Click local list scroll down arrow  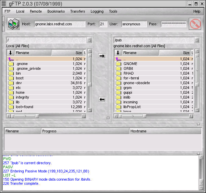[x=90, y=110]
